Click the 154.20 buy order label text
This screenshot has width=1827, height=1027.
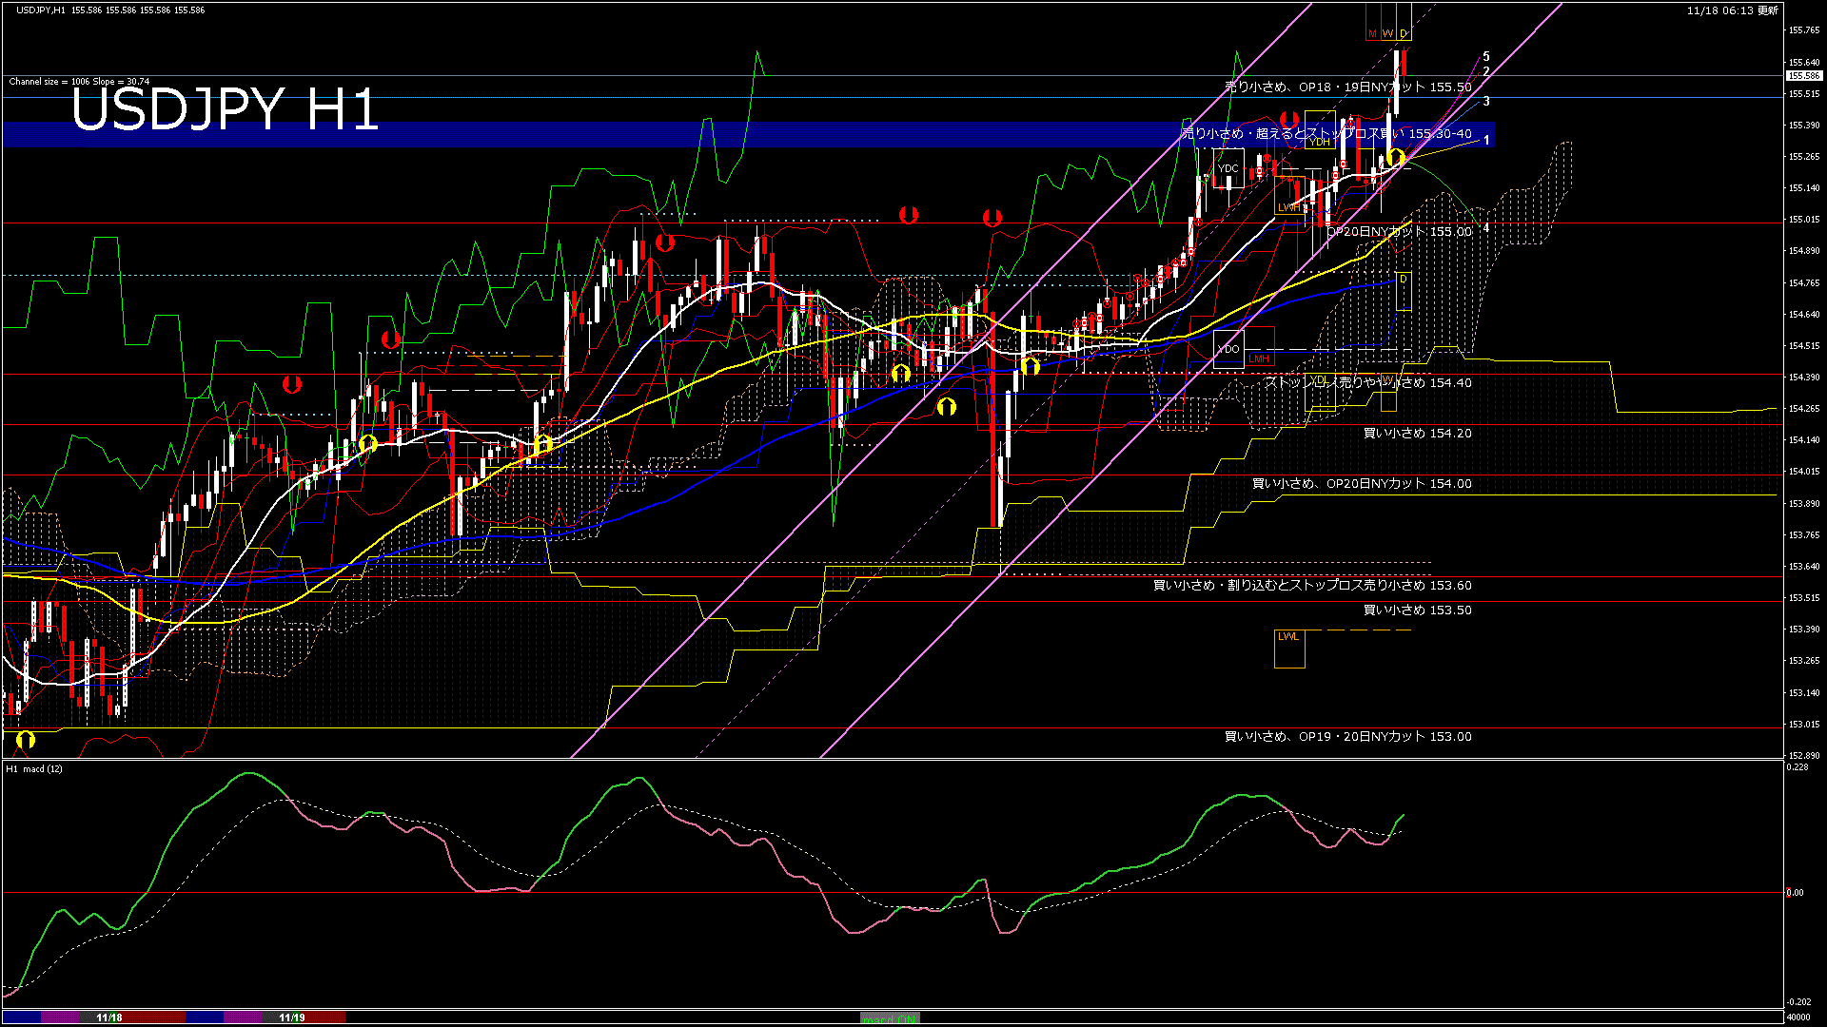click(x=1417, y=433)
